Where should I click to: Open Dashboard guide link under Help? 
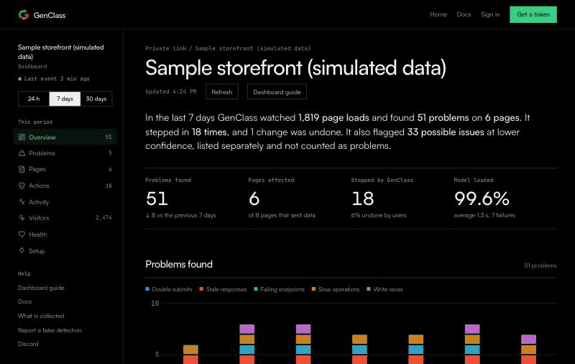[41, 288]
